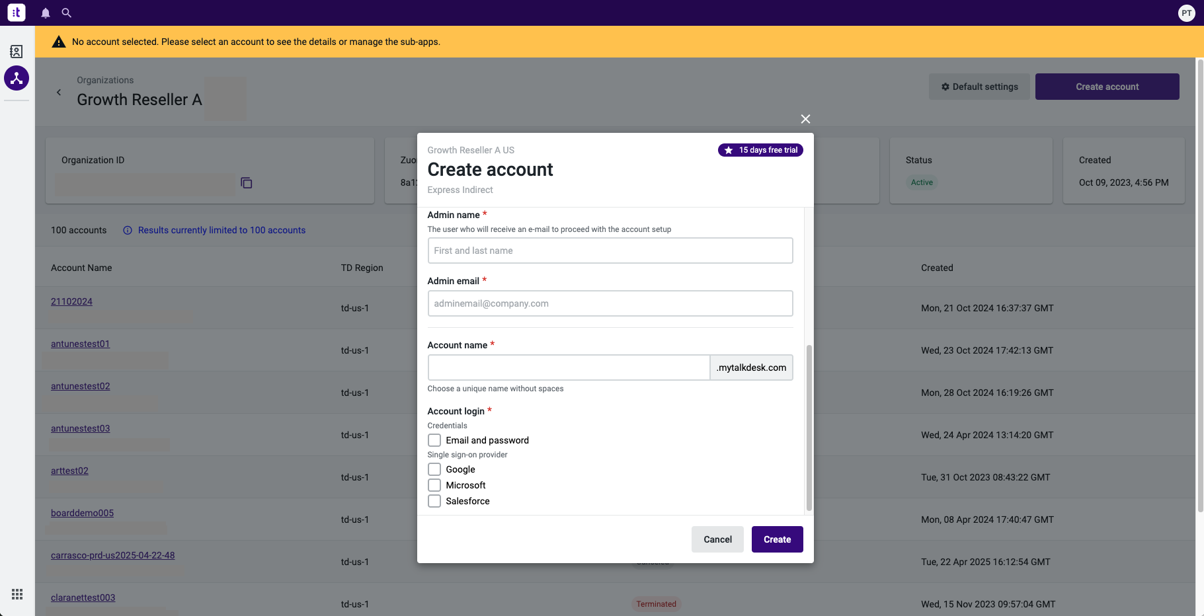
Task: Tick the Microsoft sign-on checkbox
Action: click(x=434, y=485)
